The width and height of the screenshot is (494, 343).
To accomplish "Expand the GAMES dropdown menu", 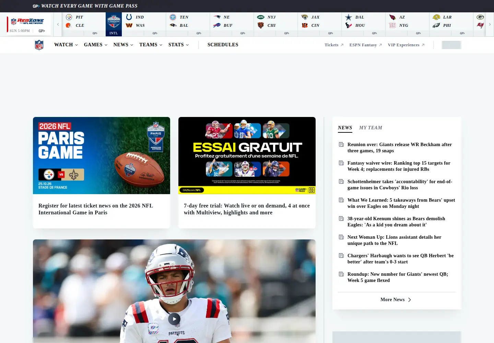I will click(x=96, y=45).
